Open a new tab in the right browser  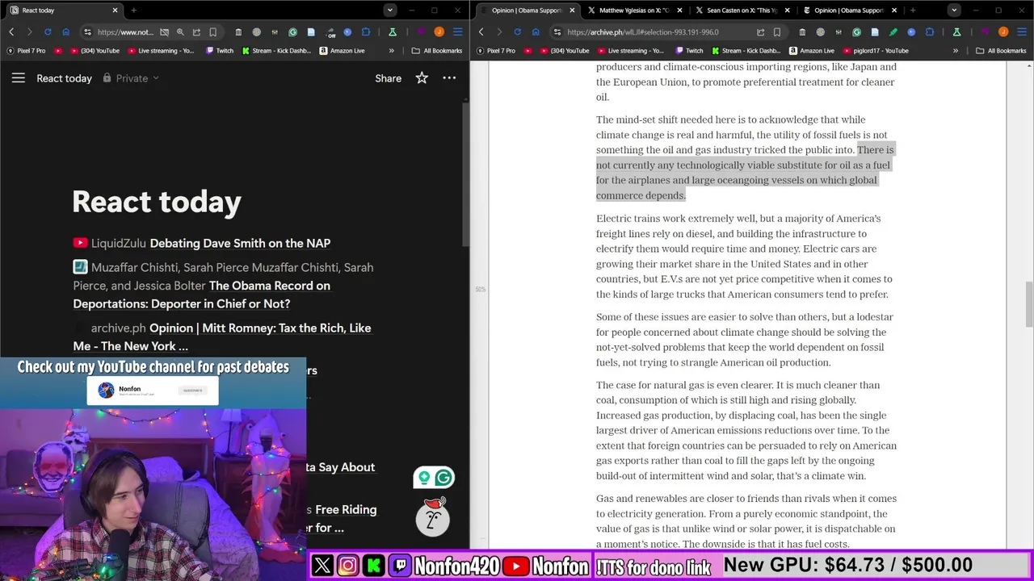click(913, 10)
